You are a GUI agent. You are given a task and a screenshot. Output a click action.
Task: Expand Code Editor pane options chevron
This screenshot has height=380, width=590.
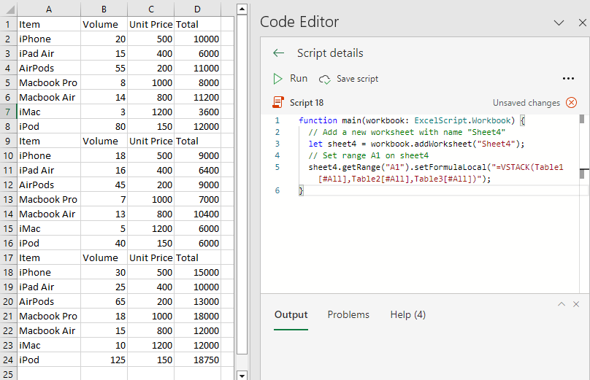[x=559, y=23]
